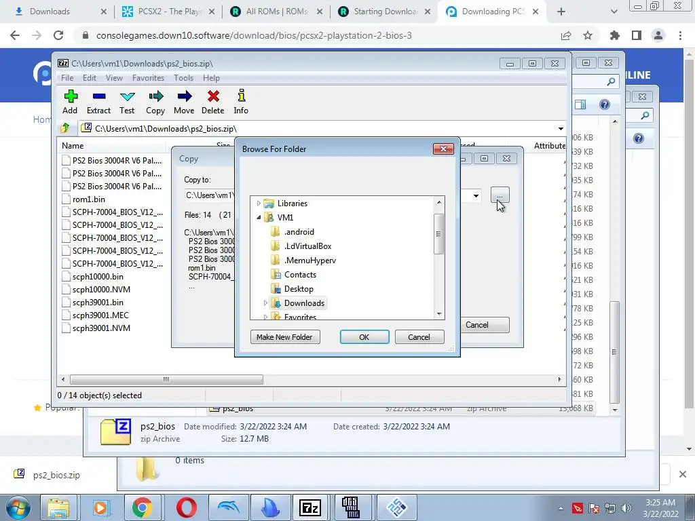Expand the Libraries tree node
The image size is (695, 521).
(x=259, y=204)
